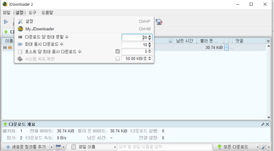
Task: Open dropdown arrow next to 모든 다운로드
Action: click(258, 147)
